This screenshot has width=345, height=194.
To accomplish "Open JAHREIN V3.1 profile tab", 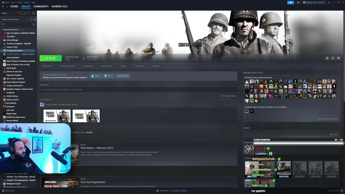I will tap(59, 6).
